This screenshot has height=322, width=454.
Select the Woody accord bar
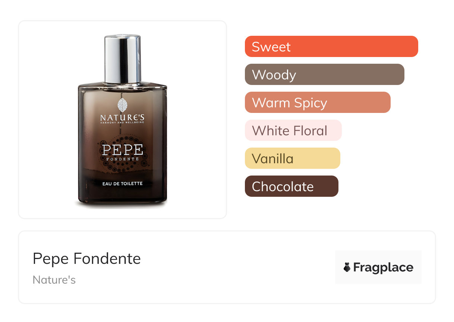click(x=325, y=75)
